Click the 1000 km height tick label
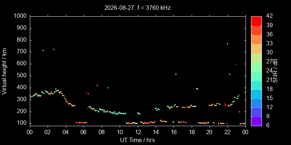The image size is (291, 145). click(x=20, y=16)
